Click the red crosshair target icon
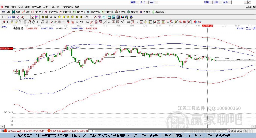This screenshot has height=138, width=256. pos(51,22)
